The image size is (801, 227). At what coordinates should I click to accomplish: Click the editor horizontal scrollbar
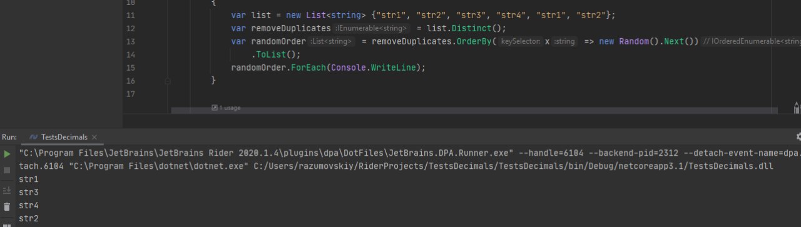point(474,111)
